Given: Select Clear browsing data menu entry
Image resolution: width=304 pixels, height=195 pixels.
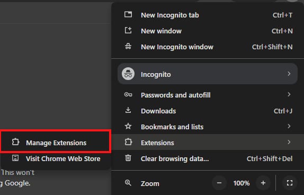Looking at the screenshot, I should [208, 158].
